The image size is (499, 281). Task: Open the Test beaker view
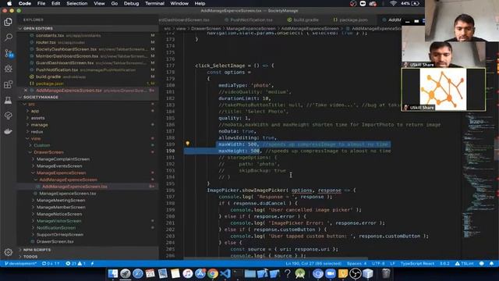tap(9, 100)
